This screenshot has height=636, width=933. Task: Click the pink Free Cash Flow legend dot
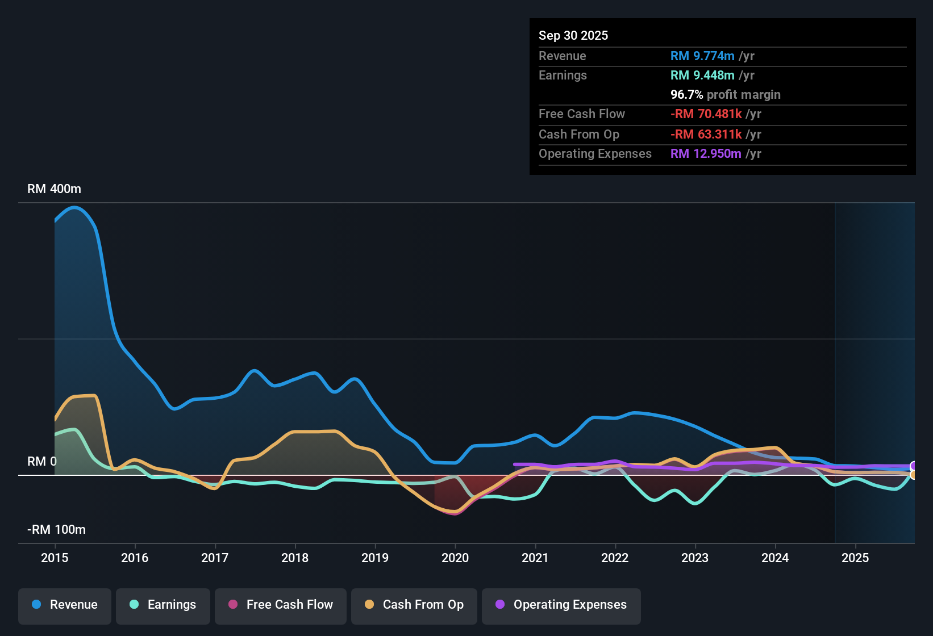point(232,605)
